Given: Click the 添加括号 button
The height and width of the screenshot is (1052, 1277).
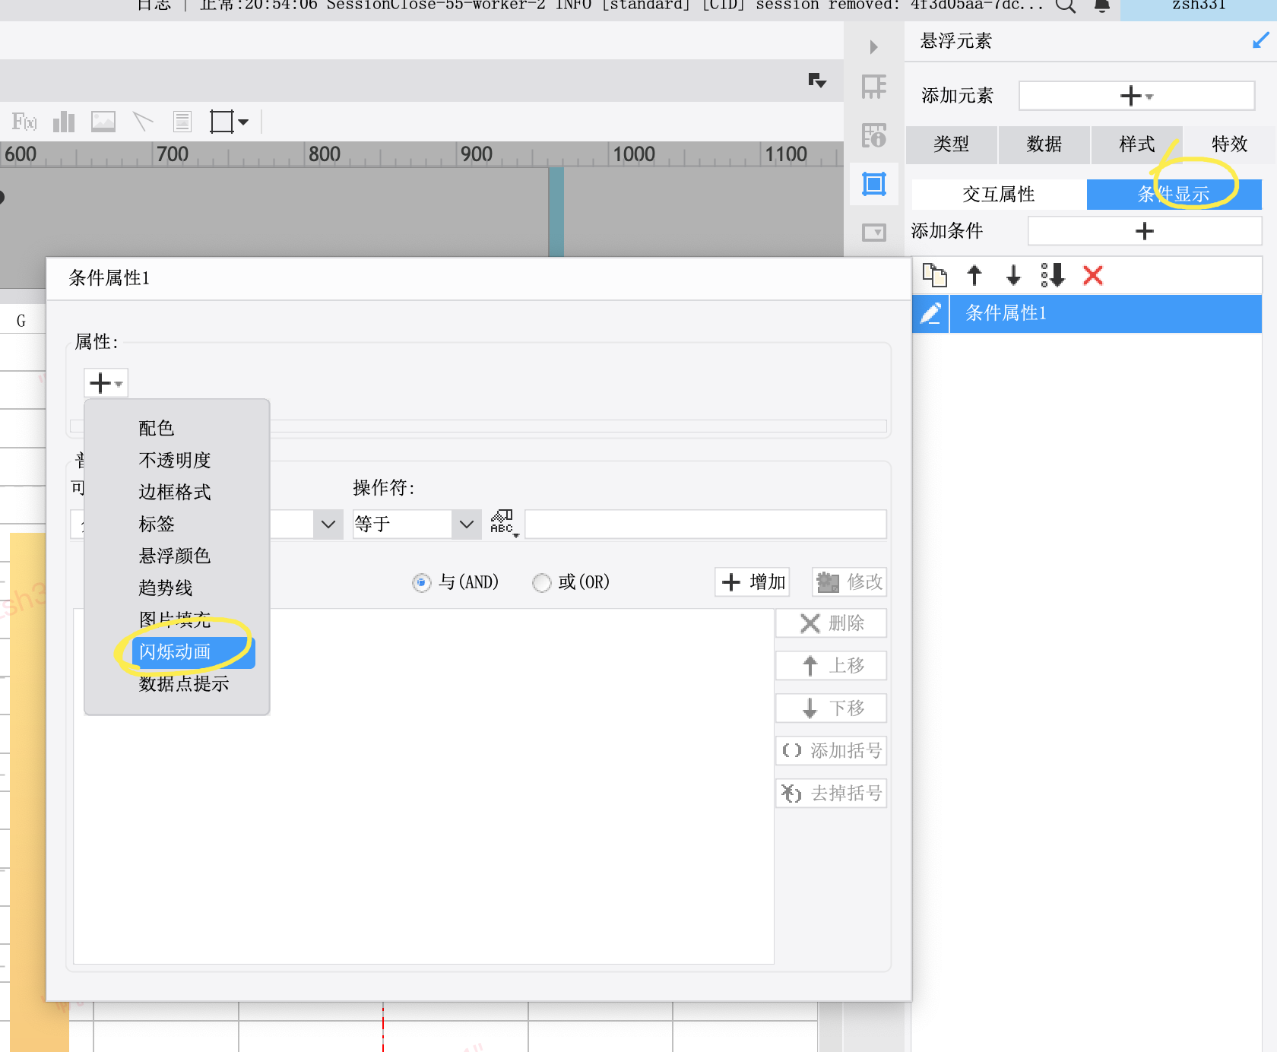Looking at the screenshot, I should click(831, 751).
